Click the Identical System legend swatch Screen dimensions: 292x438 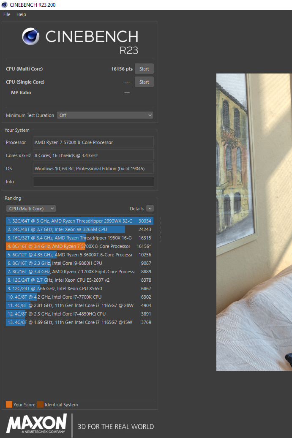[40, 405]
